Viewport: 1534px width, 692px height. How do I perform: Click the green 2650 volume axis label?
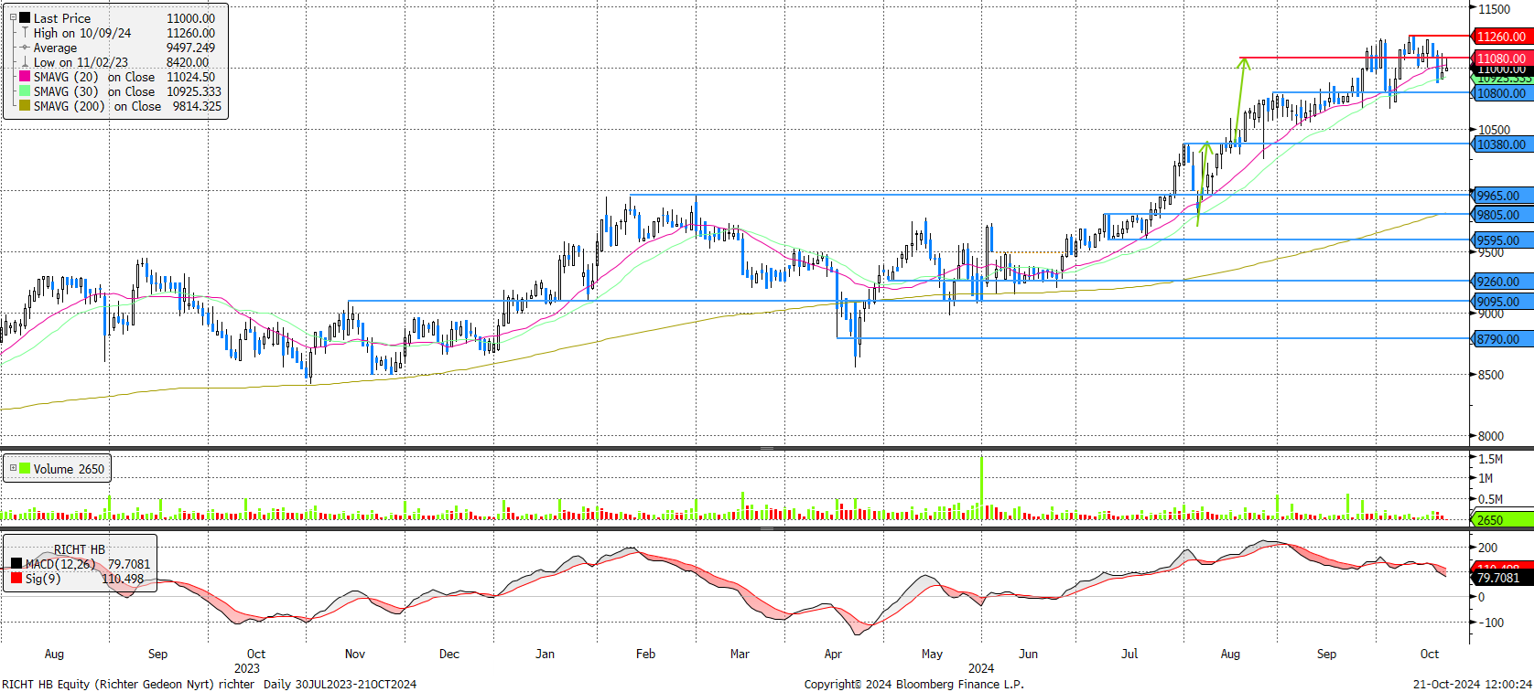(x=1501, y=520)
